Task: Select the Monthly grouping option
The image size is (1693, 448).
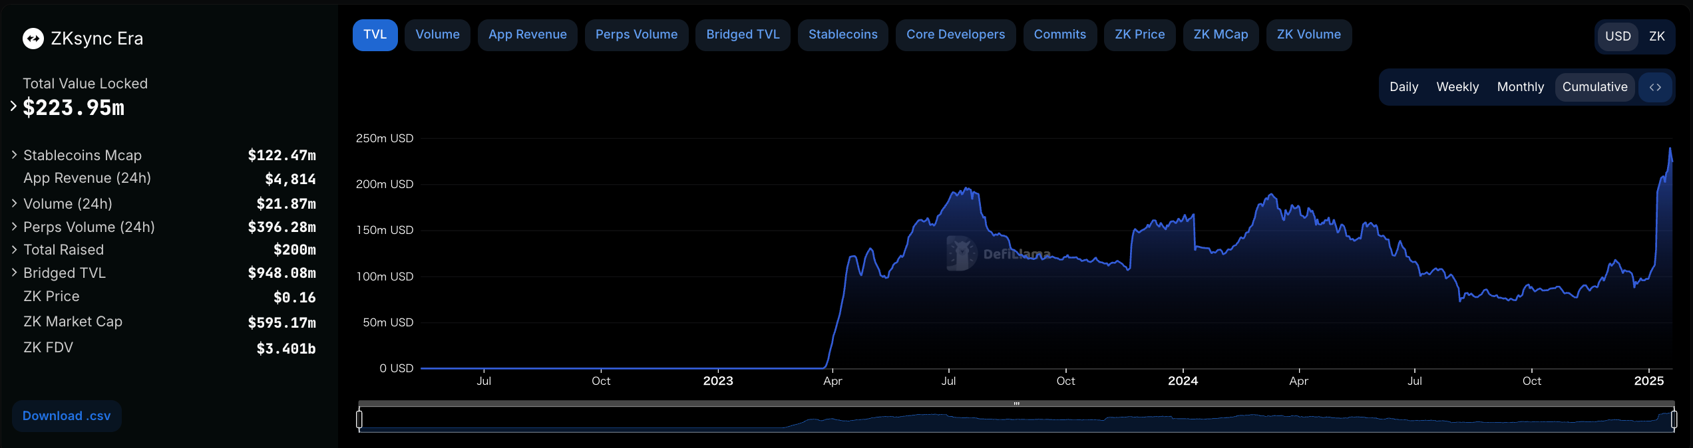Action: click(x=1520, y=87)
